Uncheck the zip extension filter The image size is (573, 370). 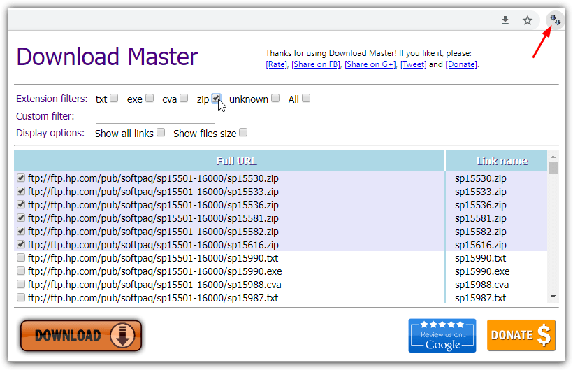217,99
